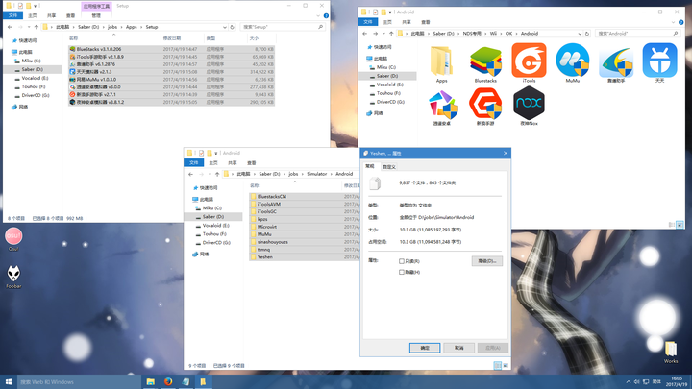Open the 文件 menu in the Setup window
The image size is (692, 389).
tap(12, 16)
